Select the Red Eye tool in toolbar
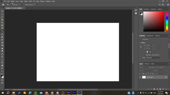Image resolution: width=170 pixels, height=95 pixels. (2, 31)
